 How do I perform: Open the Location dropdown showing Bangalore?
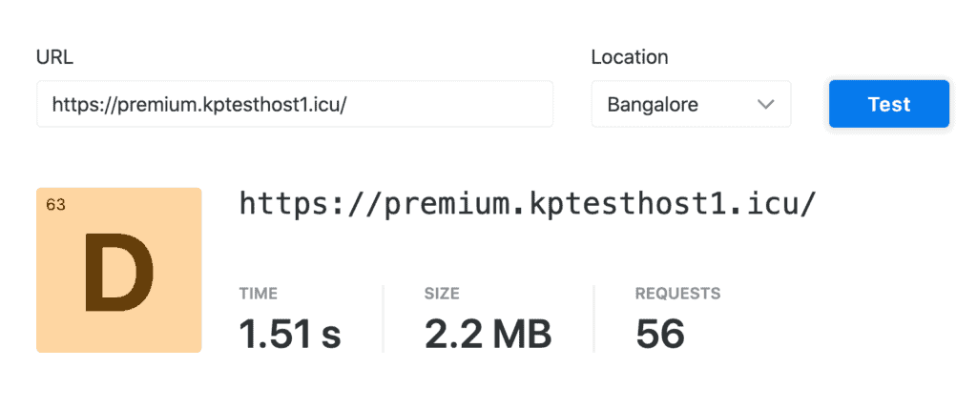(x=691, y=104)
